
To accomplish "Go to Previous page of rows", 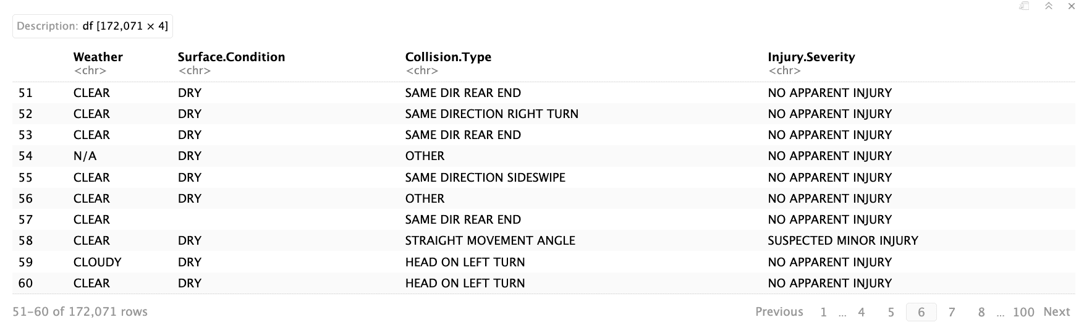I will point(779,312).
